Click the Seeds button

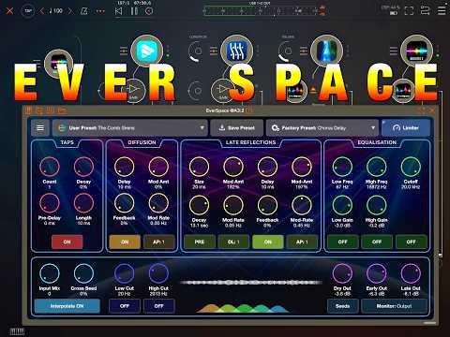342,306
